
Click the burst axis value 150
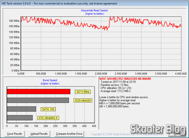tap(36, 126)
